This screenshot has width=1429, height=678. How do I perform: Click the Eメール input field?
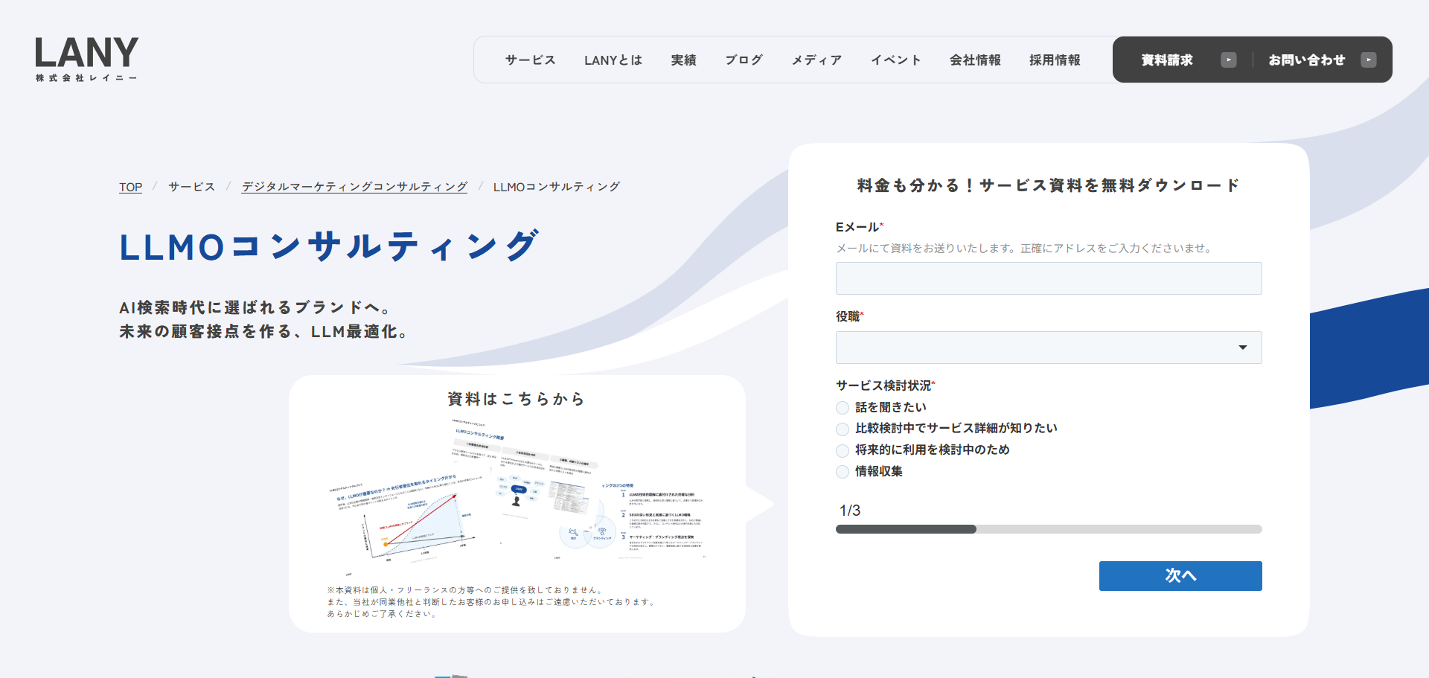[1048, 278]
